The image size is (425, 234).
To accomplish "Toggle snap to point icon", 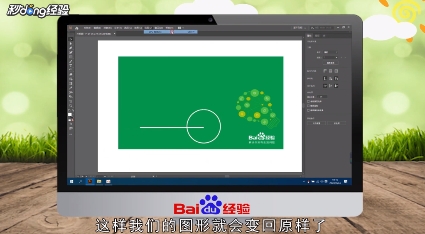I will pos(325,85).
